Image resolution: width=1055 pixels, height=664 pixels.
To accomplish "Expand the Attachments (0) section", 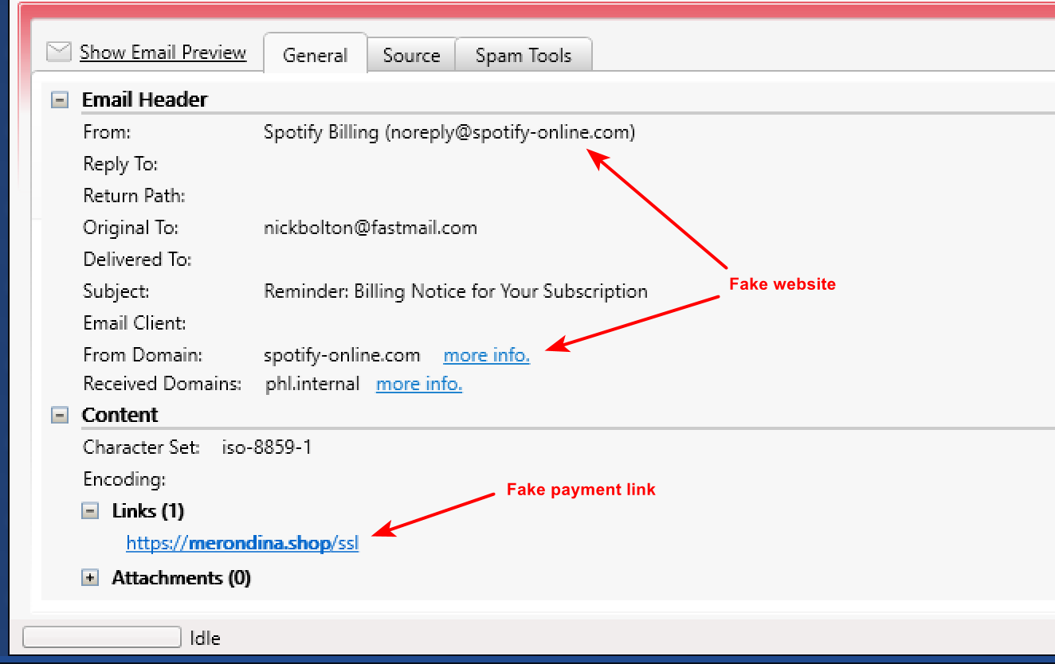I will coord(90,577).
